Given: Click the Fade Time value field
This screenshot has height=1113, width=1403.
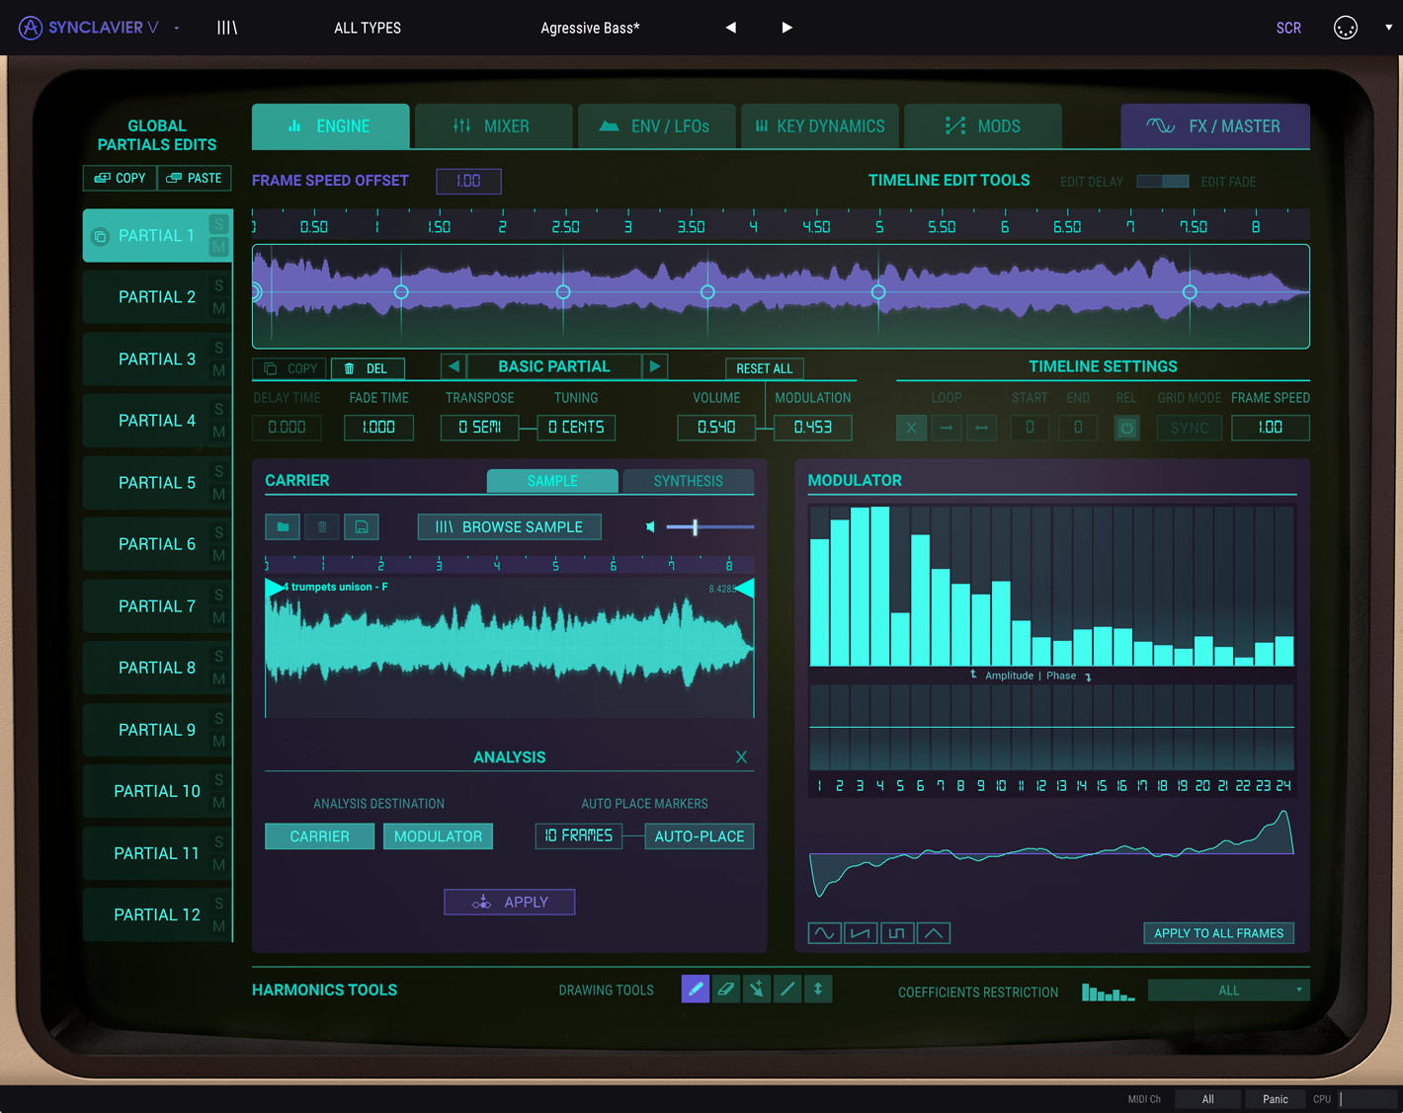Looking at the screenshot, I should (x=378, y=428).
